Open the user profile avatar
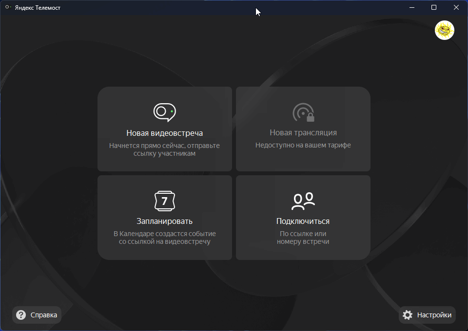 coord(444,31)
